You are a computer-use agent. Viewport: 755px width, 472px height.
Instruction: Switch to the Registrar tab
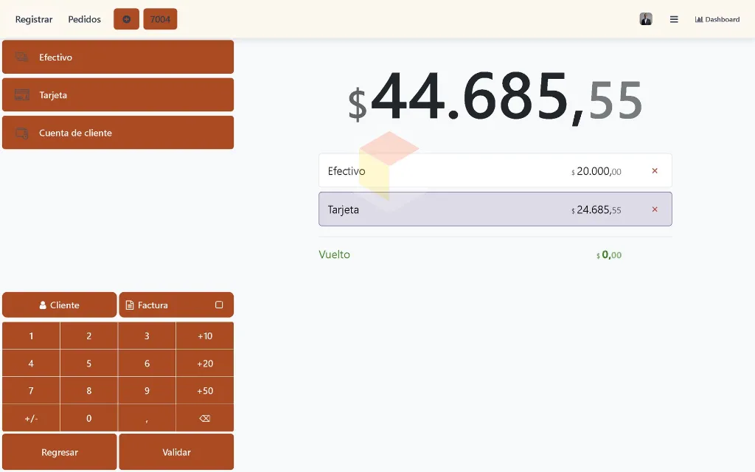click(34, 19)
